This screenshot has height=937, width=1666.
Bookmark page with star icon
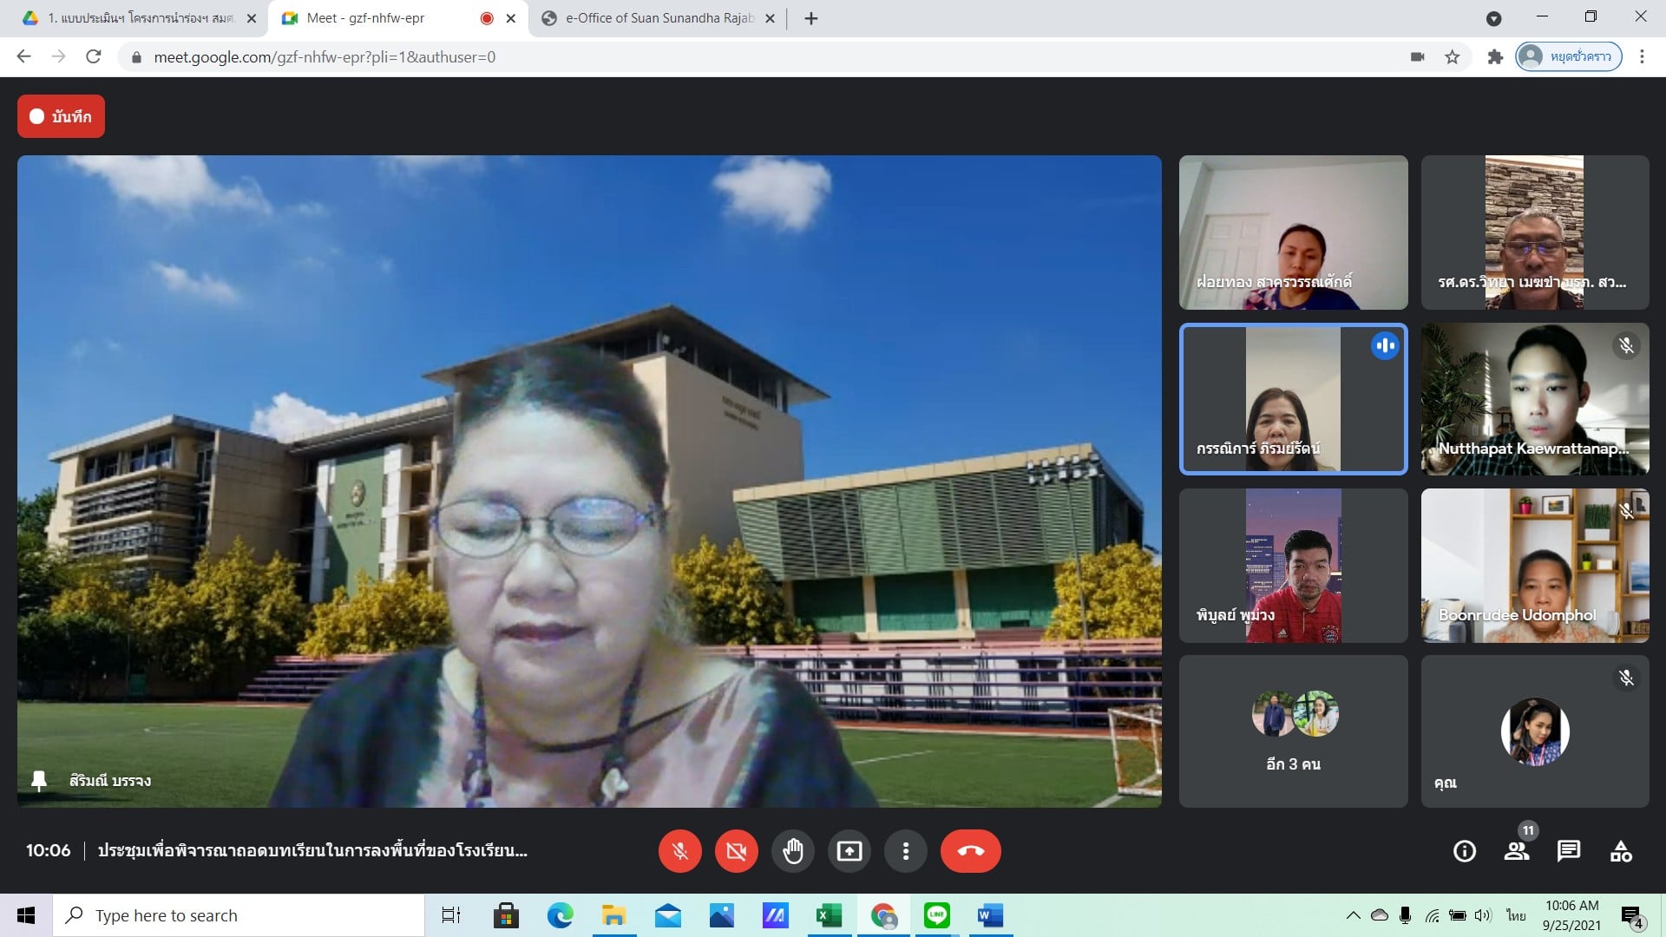[x=1452, y=57]
